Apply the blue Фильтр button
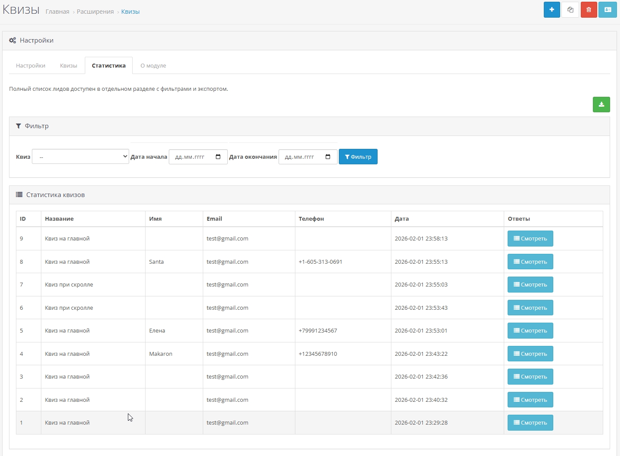 [358, 157]
